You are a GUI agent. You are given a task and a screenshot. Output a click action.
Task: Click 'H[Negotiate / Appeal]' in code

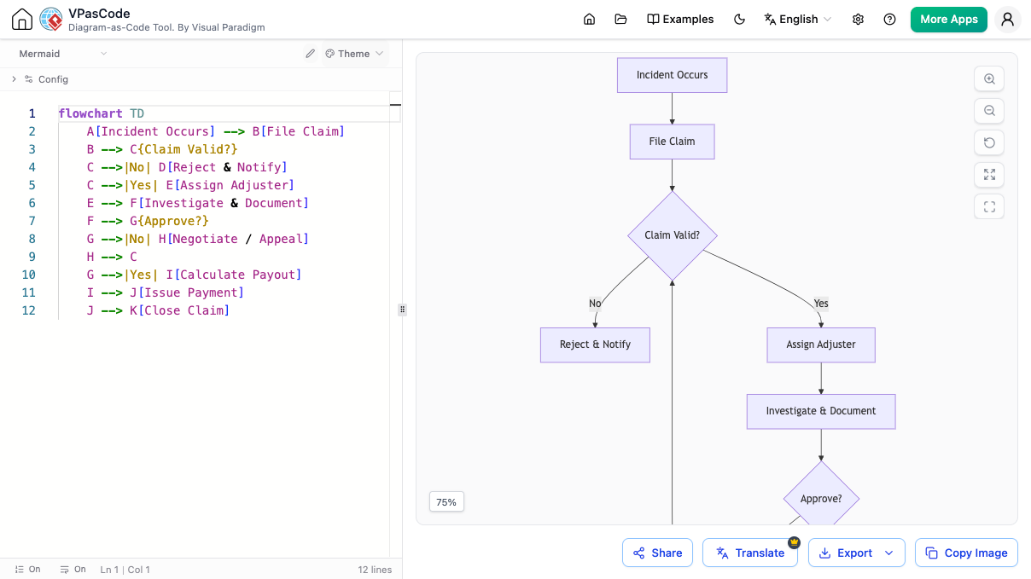(x=233, y=239)
